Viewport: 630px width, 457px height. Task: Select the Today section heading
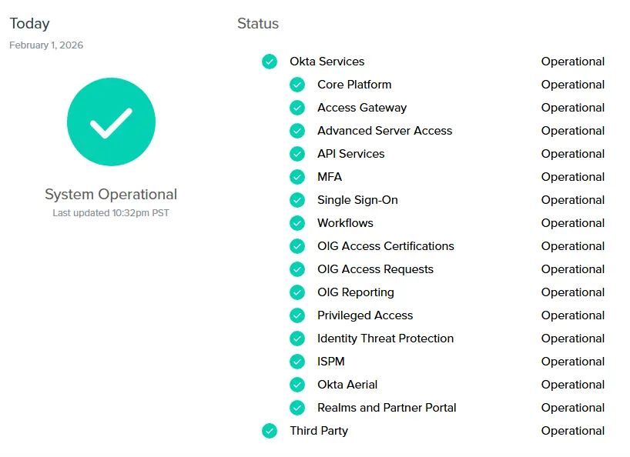click(x=28, y=23)
